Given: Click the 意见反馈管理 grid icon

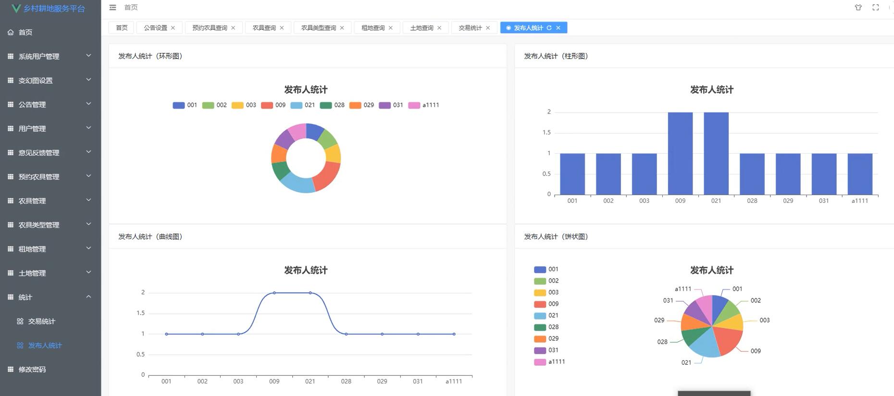Looking at the screenshot, I should click(x=11, y=152).
